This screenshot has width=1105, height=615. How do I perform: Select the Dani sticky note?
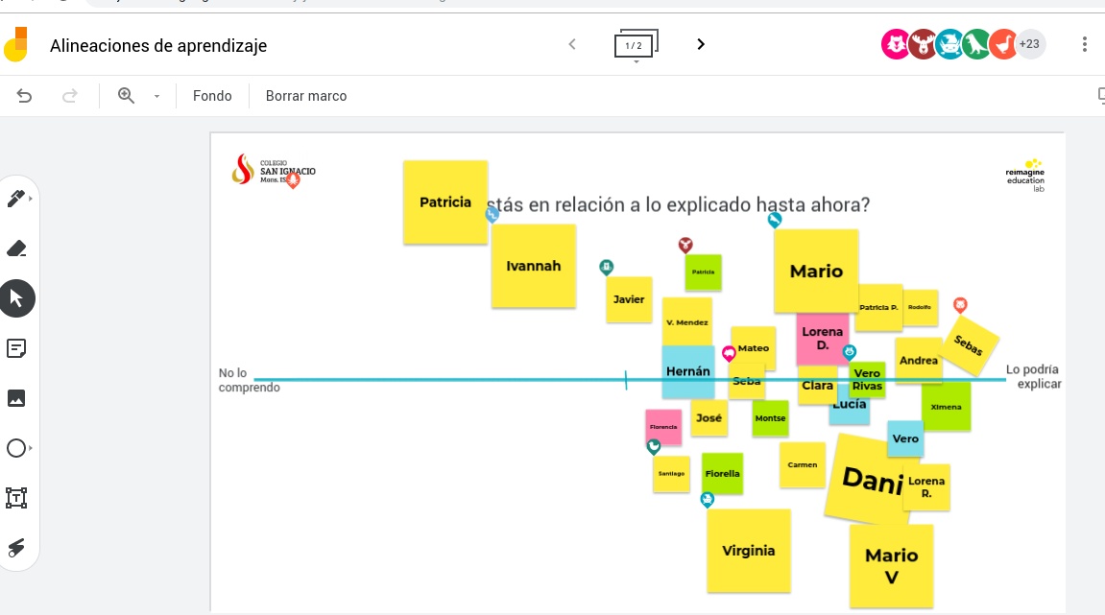871,479
